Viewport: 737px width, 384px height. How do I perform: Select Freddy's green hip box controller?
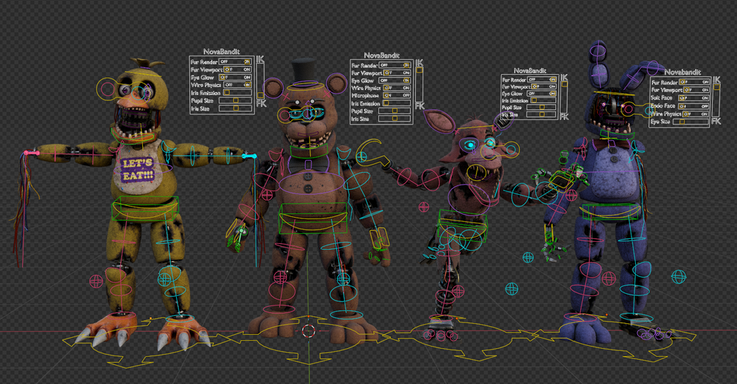point(314,219)
